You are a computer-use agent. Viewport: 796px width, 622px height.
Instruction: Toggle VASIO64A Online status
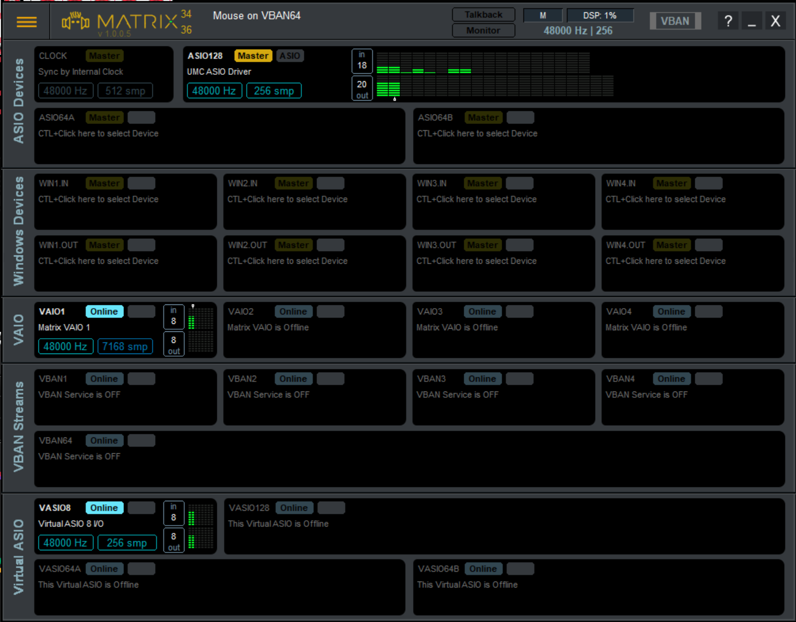104,569
